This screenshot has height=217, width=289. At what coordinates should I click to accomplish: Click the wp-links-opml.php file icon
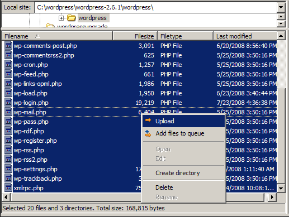pyautogui.click(x=8, y=84)
